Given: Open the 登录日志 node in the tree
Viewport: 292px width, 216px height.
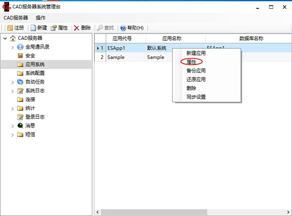Looking at the screenshot, I should tap(35, 117).
